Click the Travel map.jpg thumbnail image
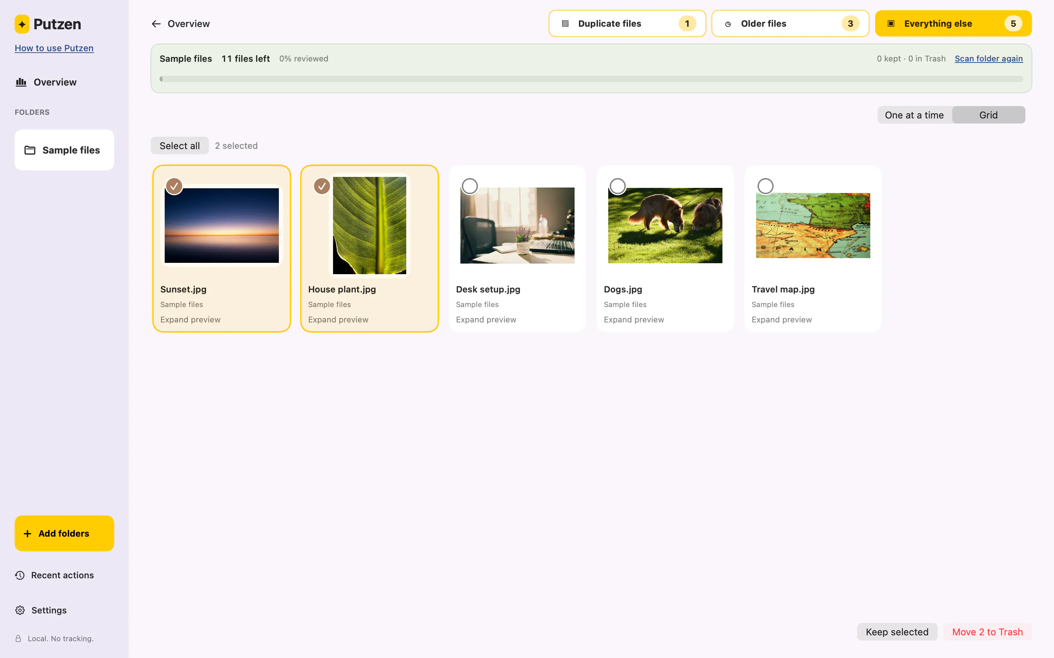Viewport: 1054px width, 658px height. [813, 226]
